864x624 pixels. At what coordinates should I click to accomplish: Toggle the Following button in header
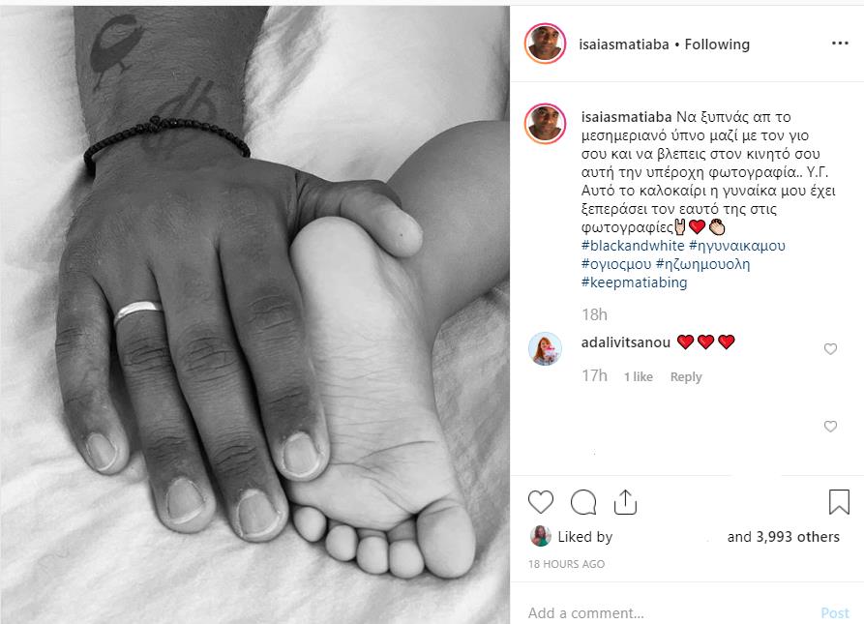tap(717, 45)
